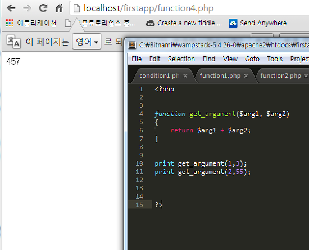Open the 애플리케이션 apps bookmark

click(31, 23)
